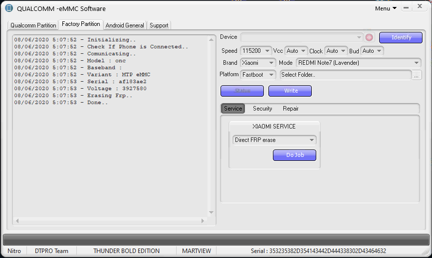This screenshot has height=258, width=432.
Task: Click the bottom progress bar
Action: pyautogui.click(x=216, y=240)
